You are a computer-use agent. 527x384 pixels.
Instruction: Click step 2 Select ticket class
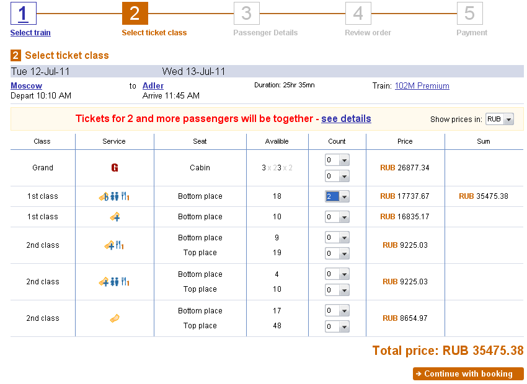(x=154, y=33)
